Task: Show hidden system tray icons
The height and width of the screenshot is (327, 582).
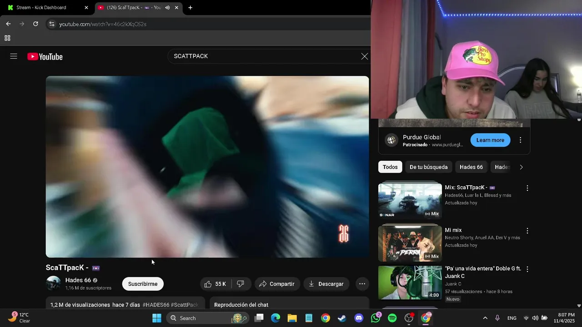Action: point(485,318)
